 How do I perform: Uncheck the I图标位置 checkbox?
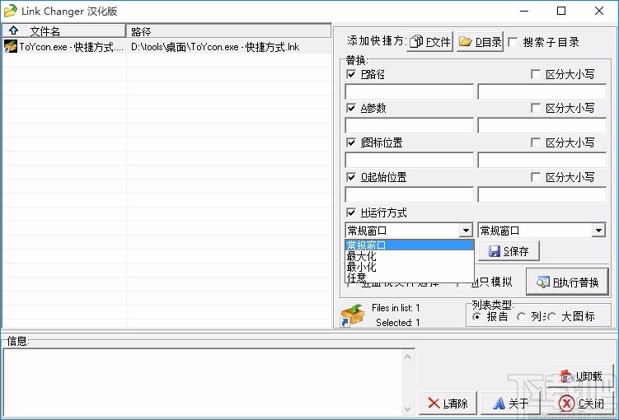351,142
